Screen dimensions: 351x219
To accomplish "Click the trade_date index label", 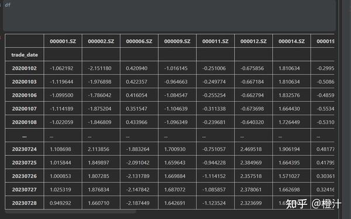I will pos(25,54).
